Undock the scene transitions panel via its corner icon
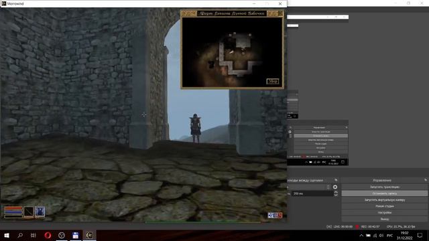 coord(336,180)
